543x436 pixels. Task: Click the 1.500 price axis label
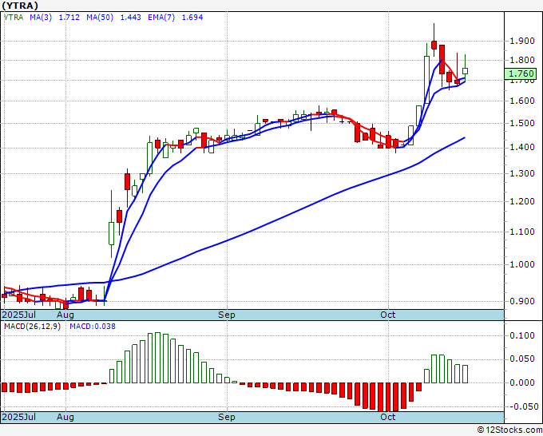(522, 123)
